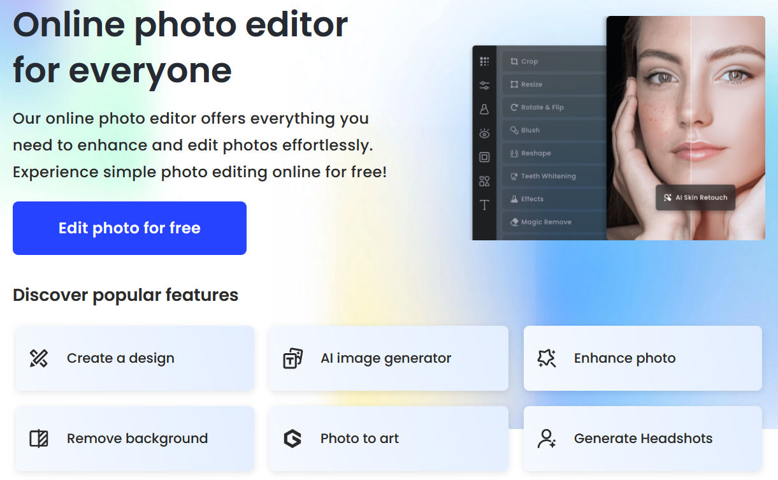Pick Teeth Whitening in the tool list
Screen dimensions: 778x480
pyautogui.click(x=554, y=176)
